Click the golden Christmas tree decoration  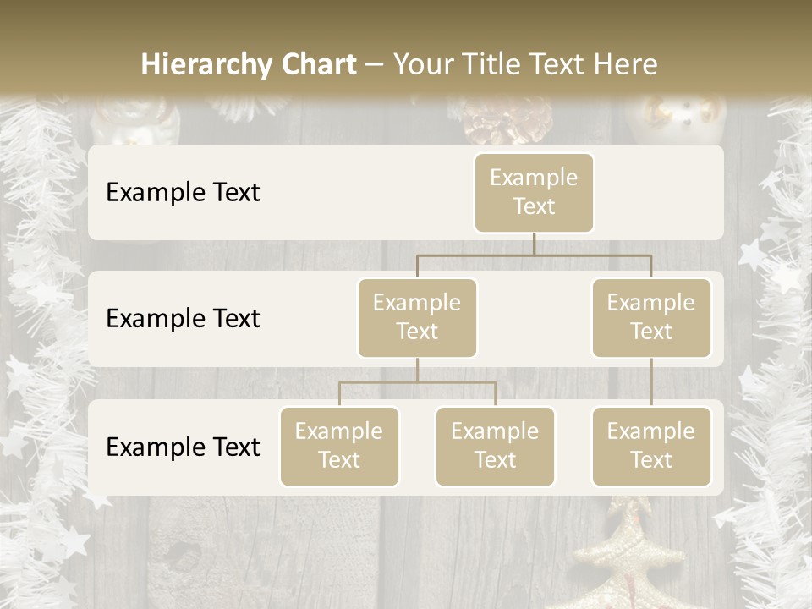tap(629, 550)
